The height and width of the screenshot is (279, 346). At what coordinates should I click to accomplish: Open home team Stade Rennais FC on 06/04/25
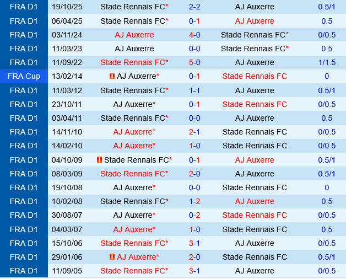tap(133, 21)
